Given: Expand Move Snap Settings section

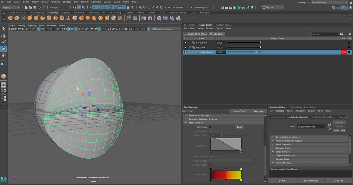Looking at the screenshot, I should click(185, 115).
